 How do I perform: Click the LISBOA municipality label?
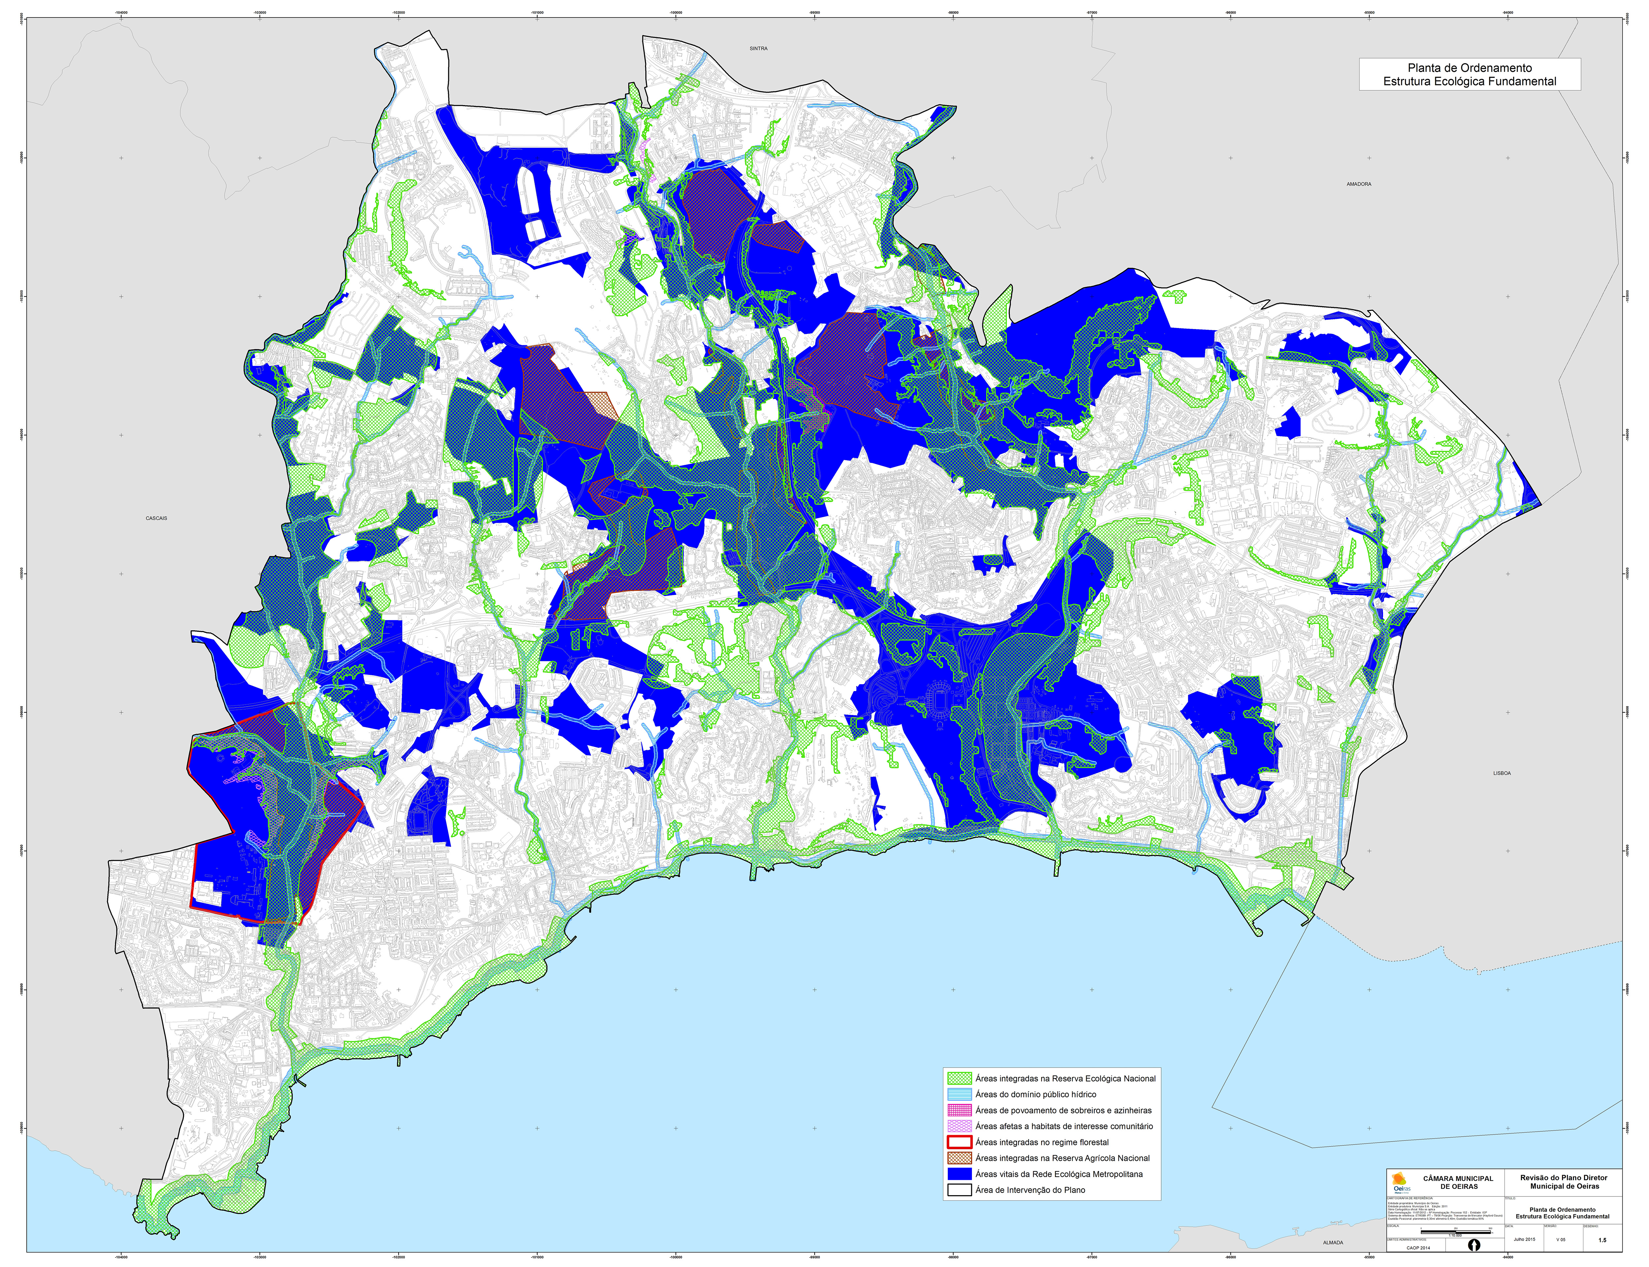(1501, 773)
